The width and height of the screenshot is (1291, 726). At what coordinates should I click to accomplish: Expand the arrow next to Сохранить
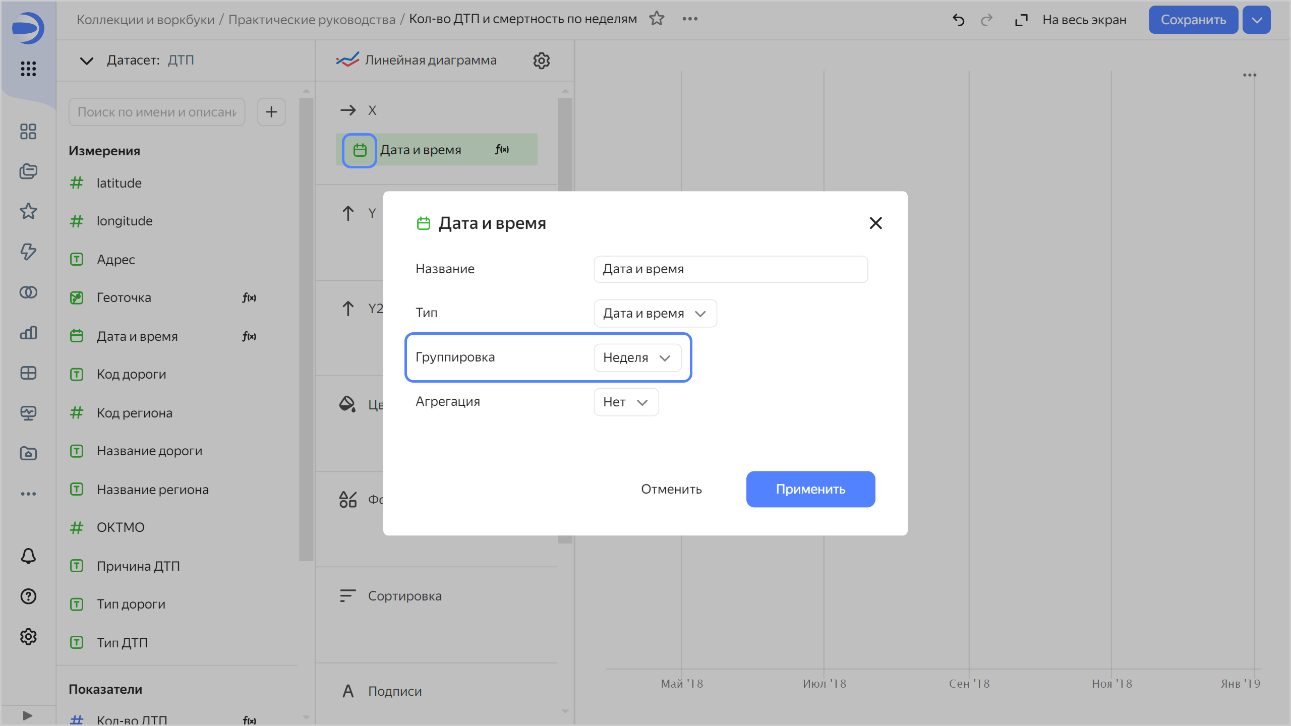coord(1256,20)
